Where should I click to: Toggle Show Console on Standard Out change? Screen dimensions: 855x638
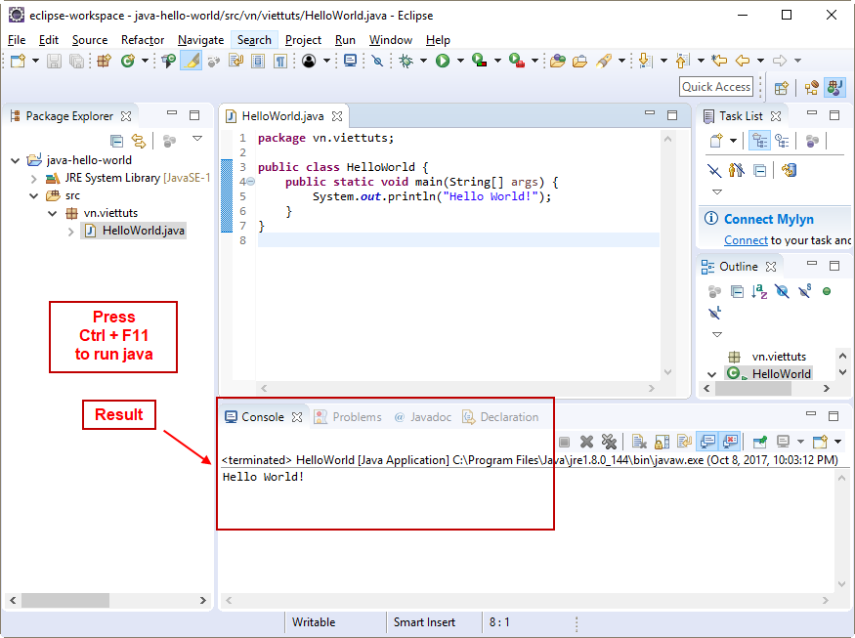(x=707, y=442)
